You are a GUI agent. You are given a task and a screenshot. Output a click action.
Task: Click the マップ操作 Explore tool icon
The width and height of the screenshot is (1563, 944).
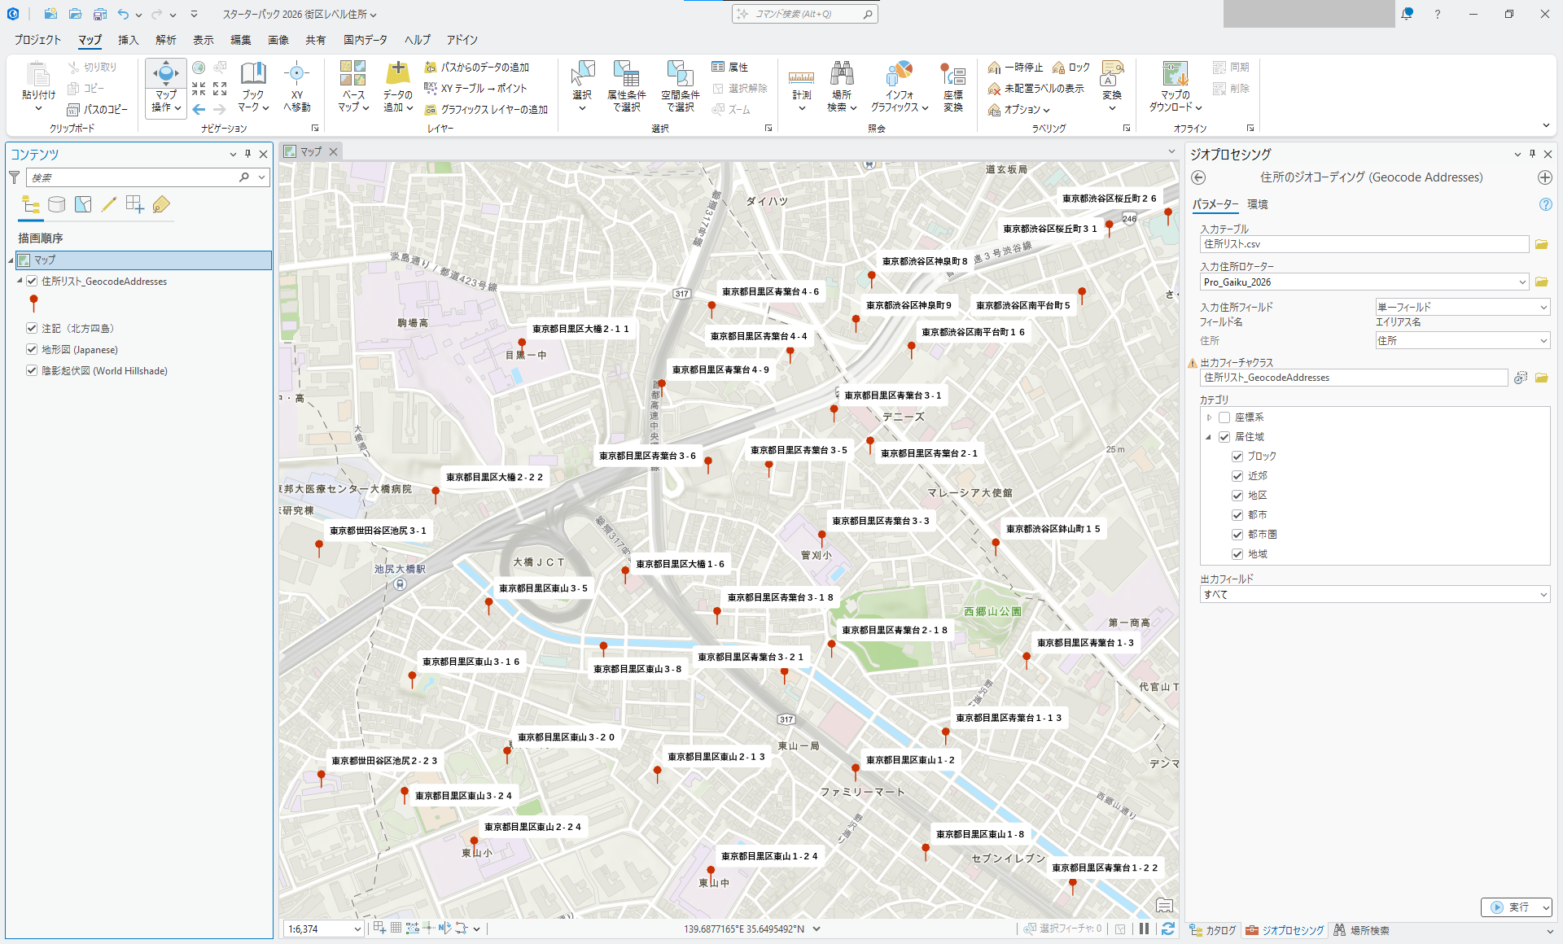pyautogui.click(x=165, y=74)
